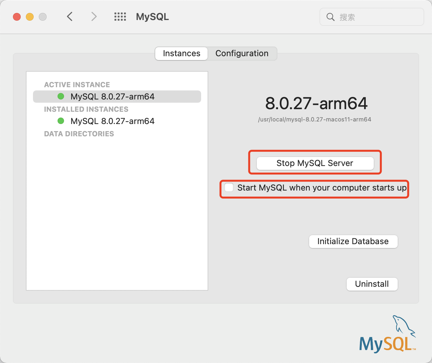Select MySQL 8.0.27-arm64 under Active Instance
Screen dimensions: 432x363
pyautogui.click(x=113, y=96)
